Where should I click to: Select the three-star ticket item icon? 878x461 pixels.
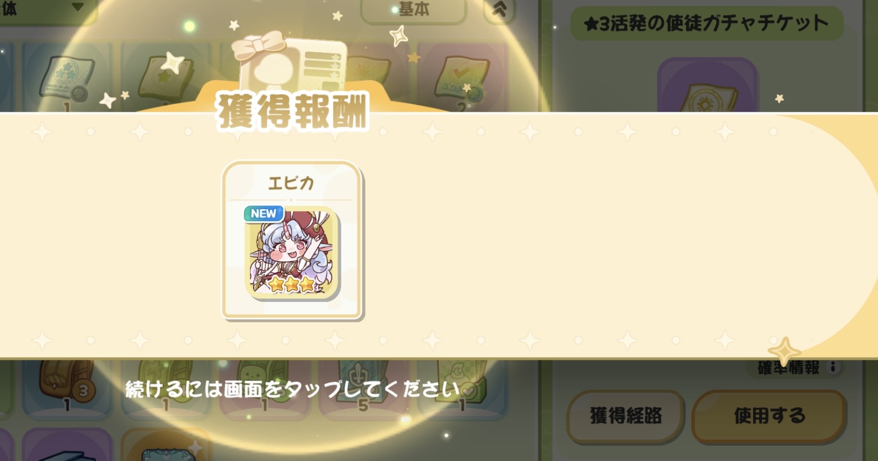[x=67, y=77]
